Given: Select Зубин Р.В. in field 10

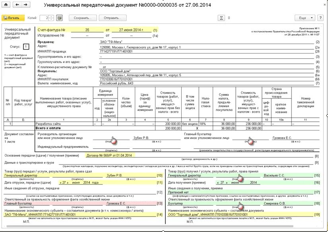Looking at the screenshot, I should point(115,175).
